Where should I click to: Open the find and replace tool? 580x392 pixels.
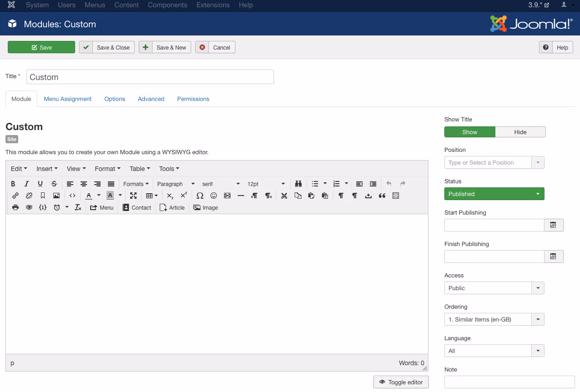coord(298,184)
